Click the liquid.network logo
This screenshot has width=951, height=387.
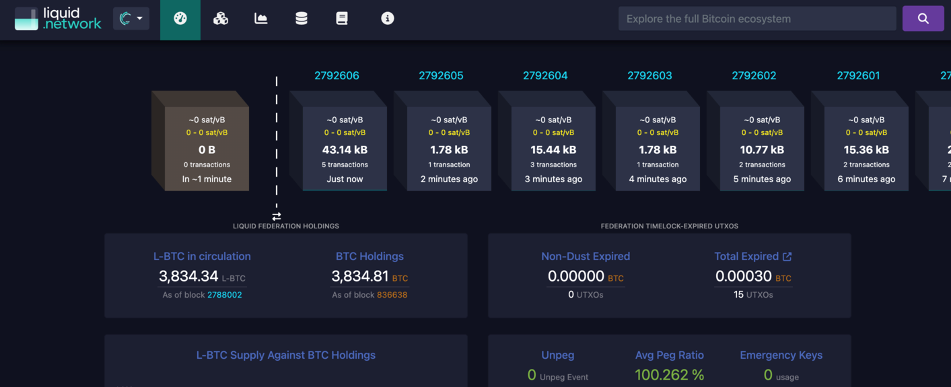tap(58, 19)
